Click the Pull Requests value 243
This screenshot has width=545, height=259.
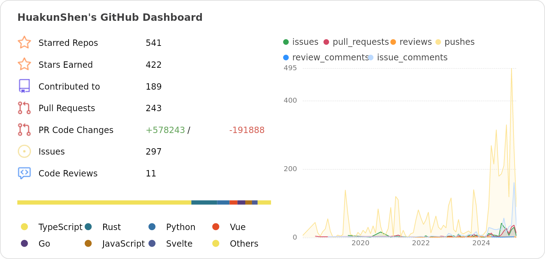(x=154, y=108)
